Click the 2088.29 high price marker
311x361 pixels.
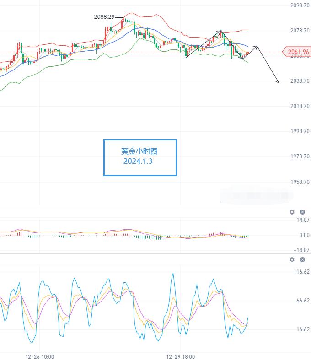(x=104, y=16)
